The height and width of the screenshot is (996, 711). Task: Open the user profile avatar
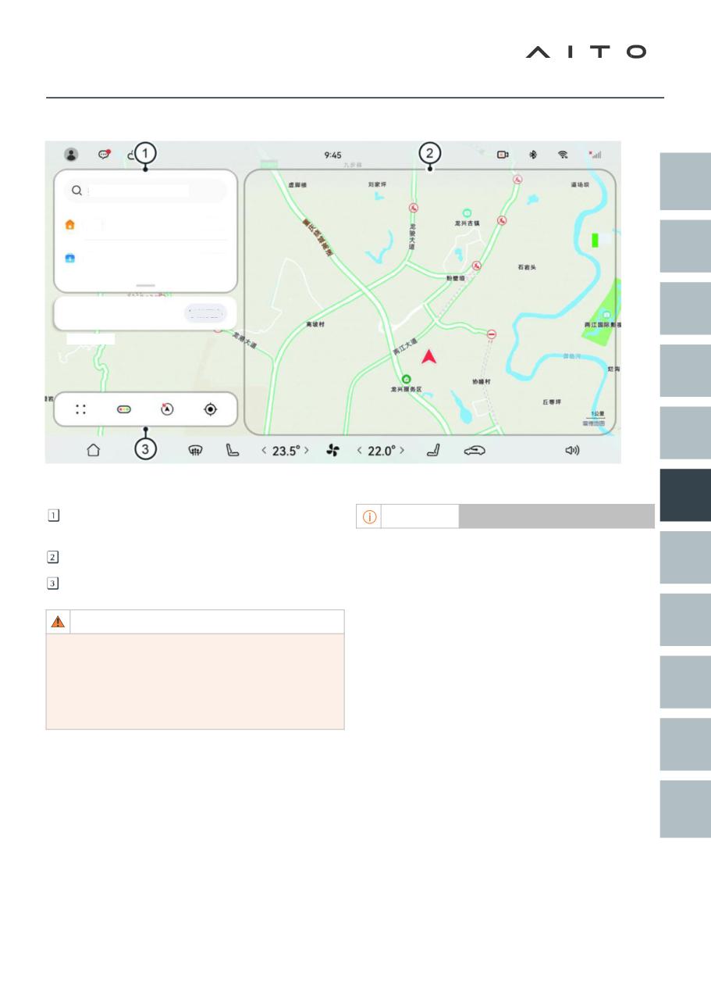tap(71, 155)
